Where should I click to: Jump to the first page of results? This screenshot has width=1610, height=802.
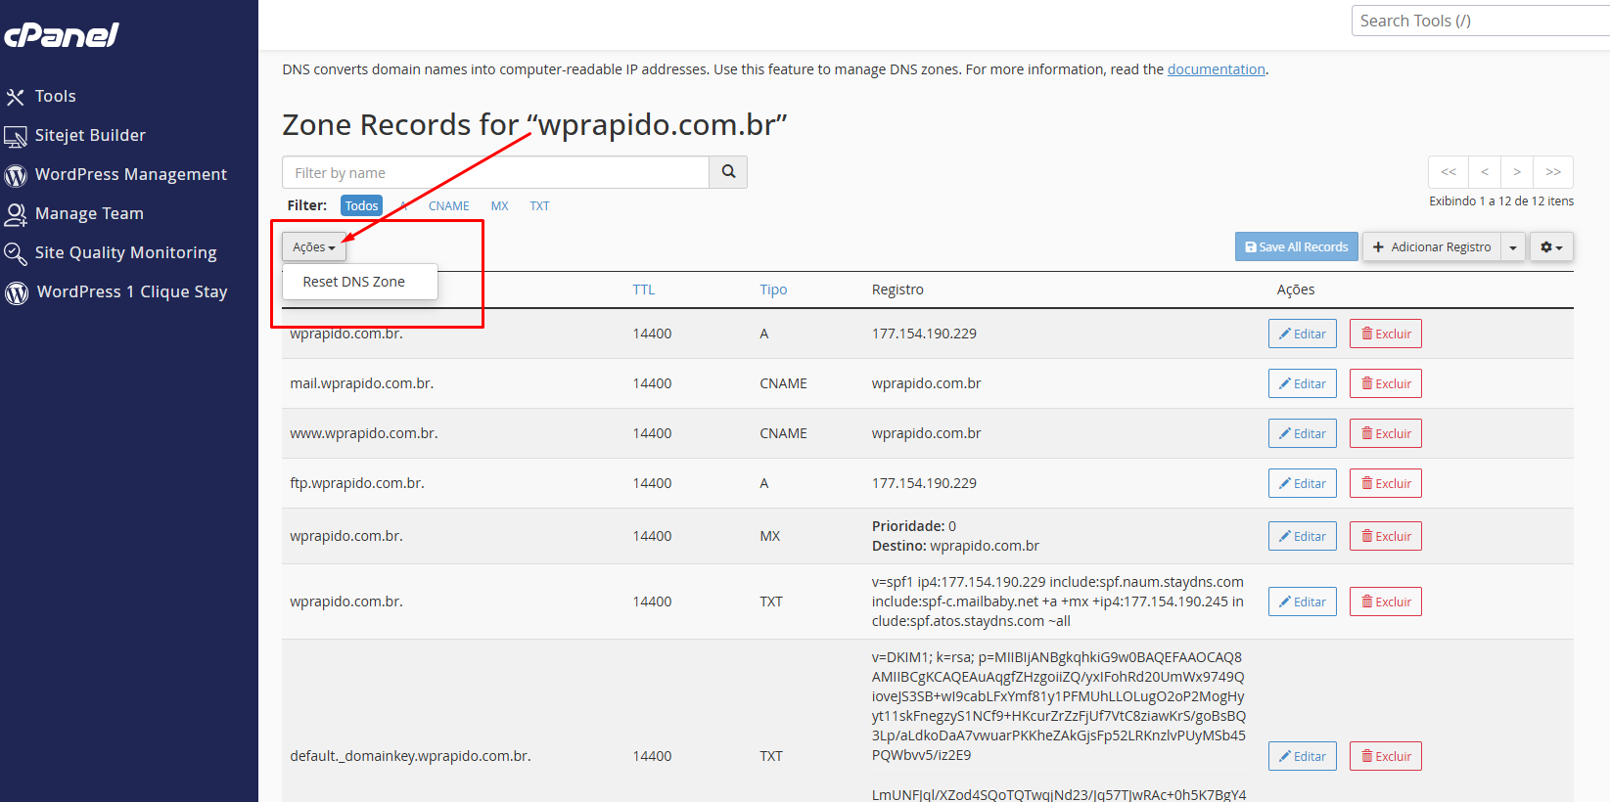click(x=1449, y=171)
